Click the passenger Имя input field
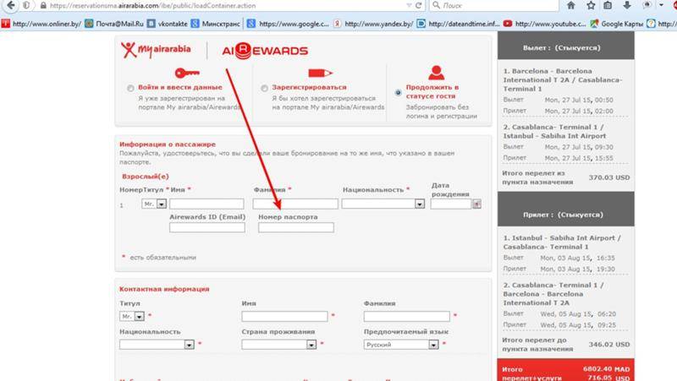The width and height of the screenshot is (677, 381). tap(206, 204)
